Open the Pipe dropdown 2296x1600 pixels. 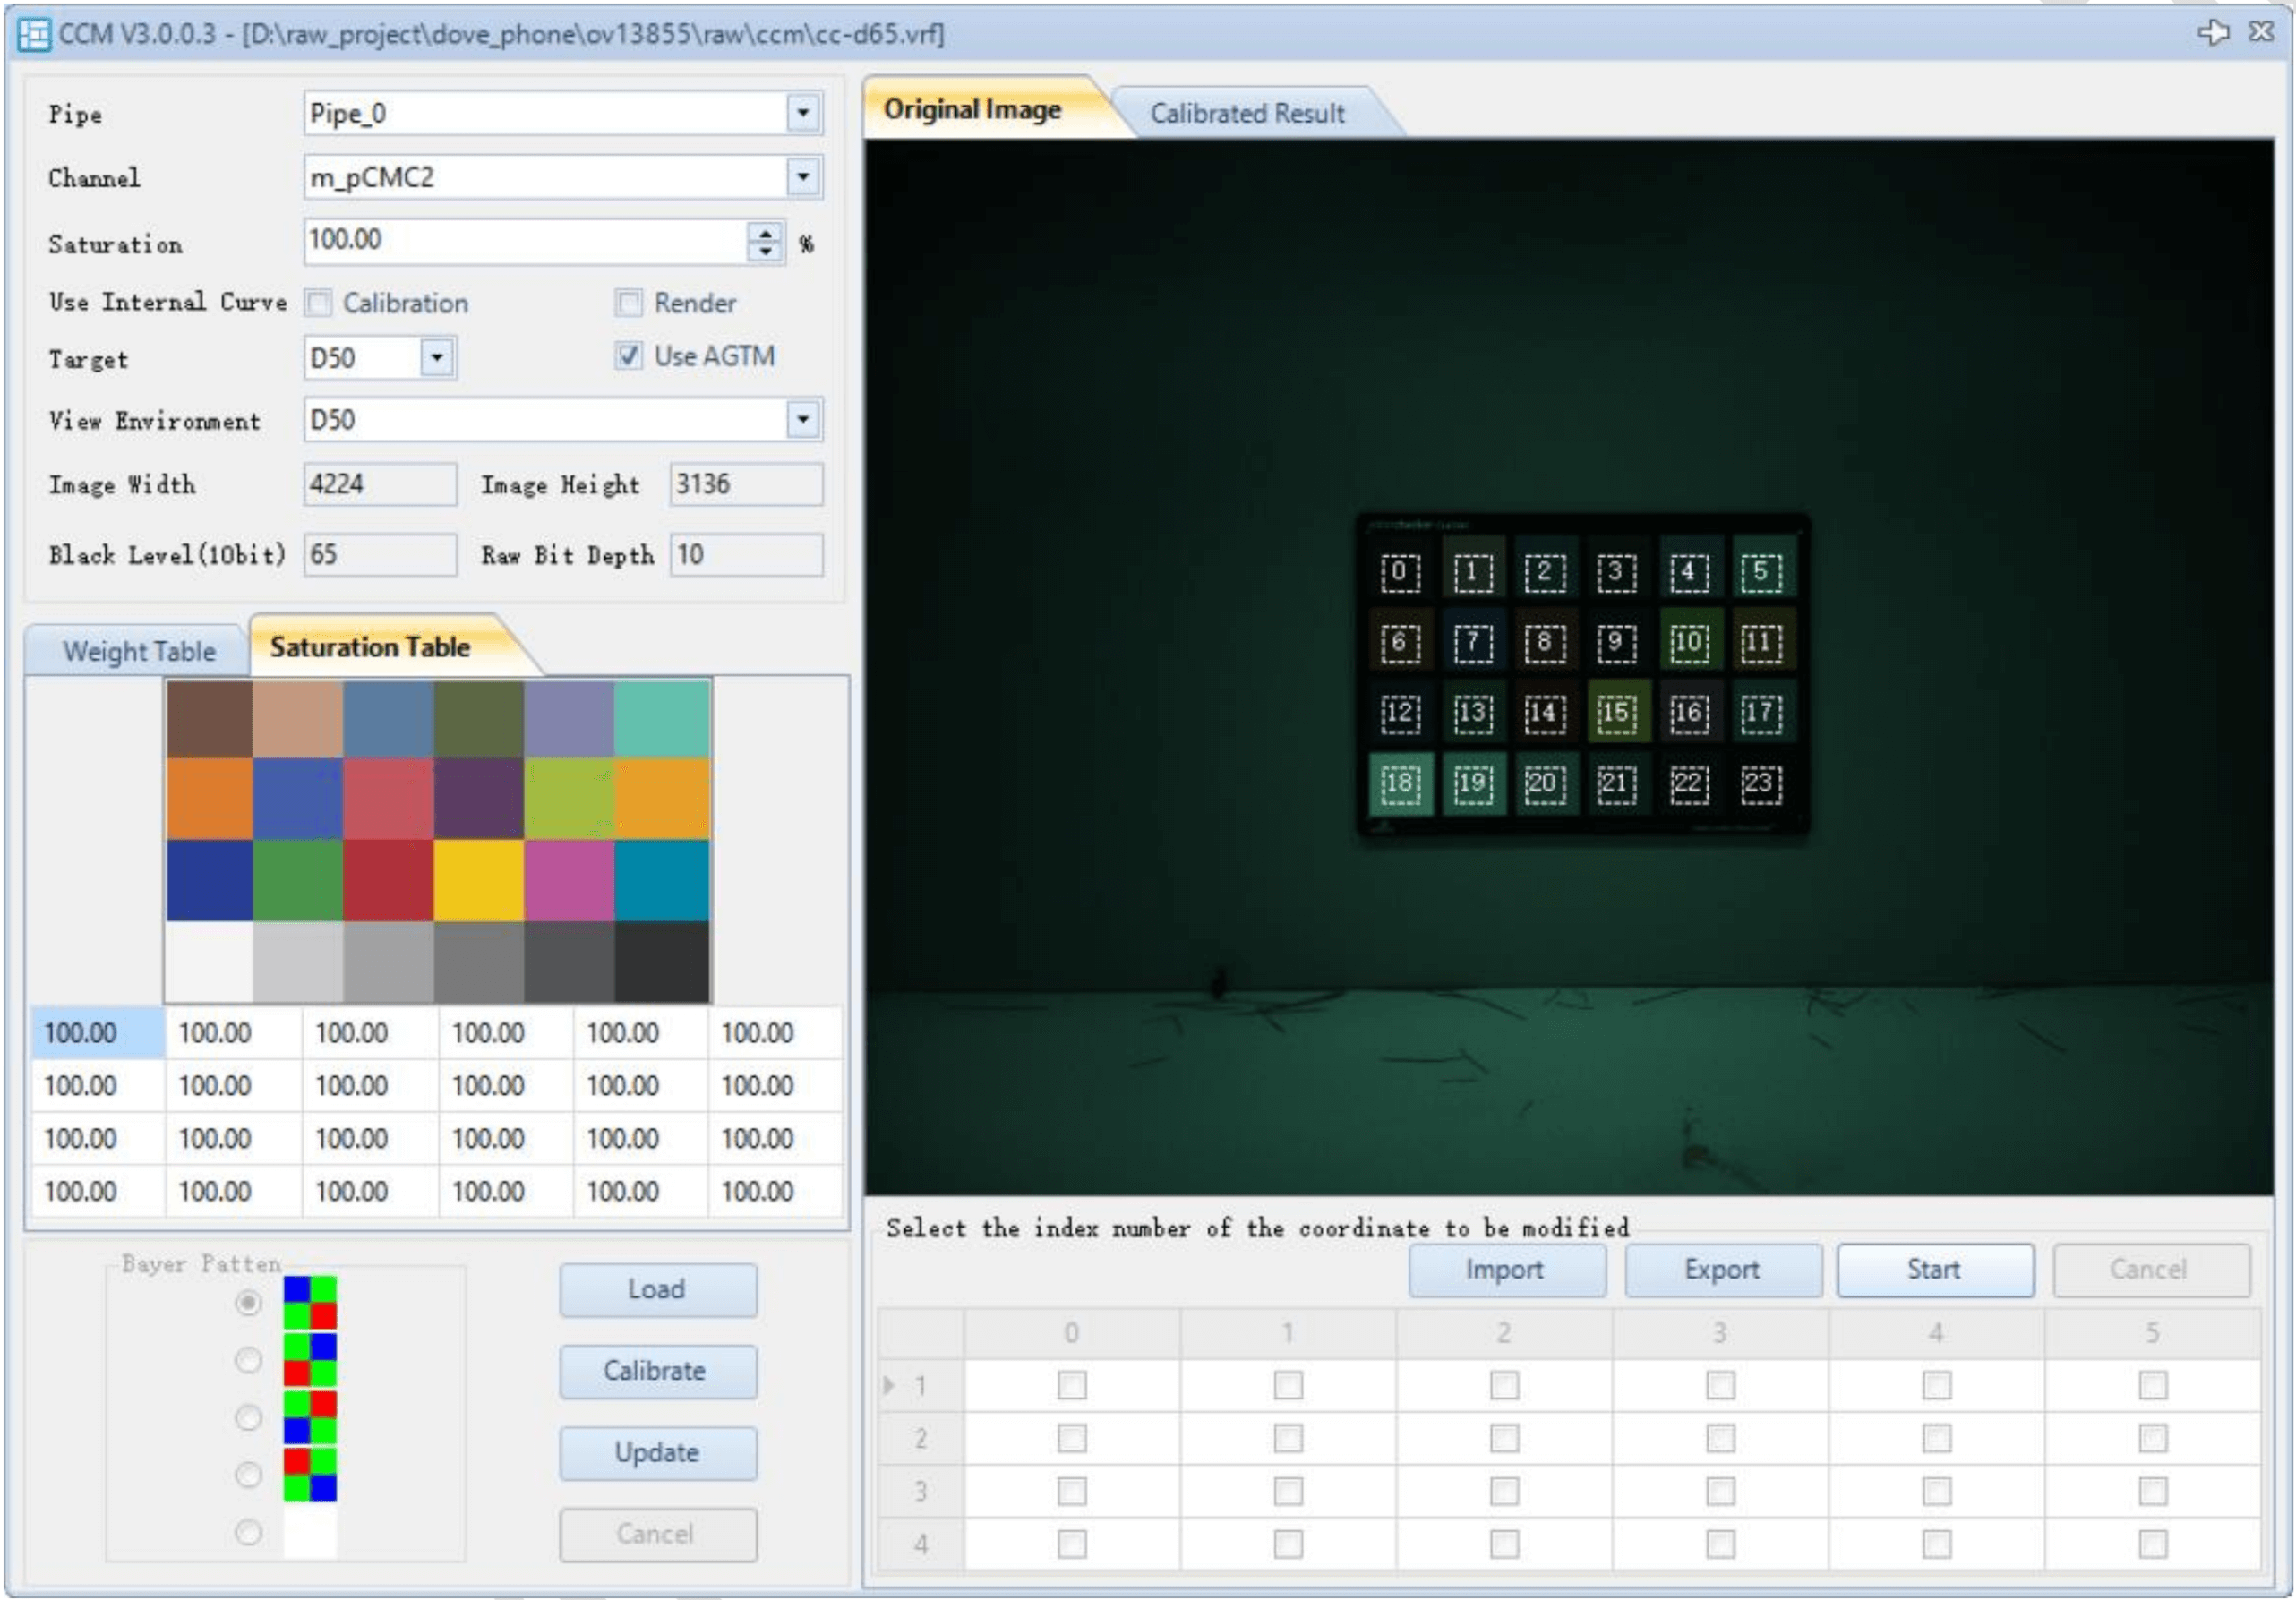pos(802,113)
